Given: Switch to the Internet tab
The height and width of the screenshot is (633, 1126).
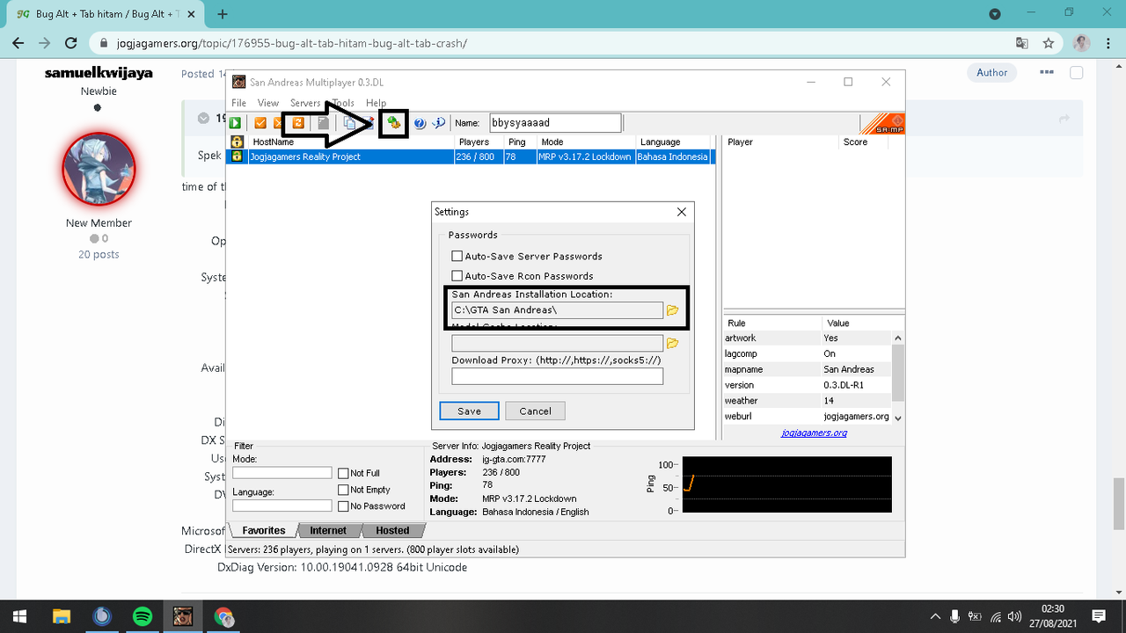Looking at the screenshot, I should (328, 530).
